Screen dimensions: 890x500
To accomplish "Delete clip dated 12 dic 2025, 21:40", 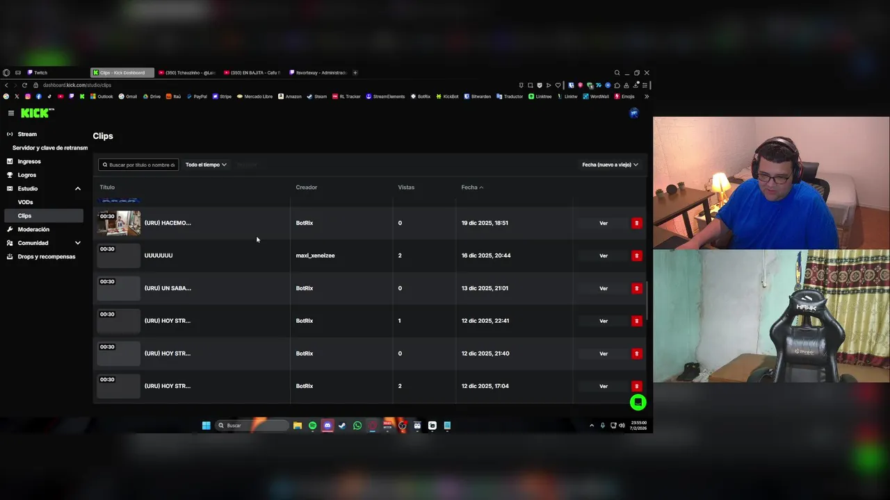I will [x=636, y=353].
